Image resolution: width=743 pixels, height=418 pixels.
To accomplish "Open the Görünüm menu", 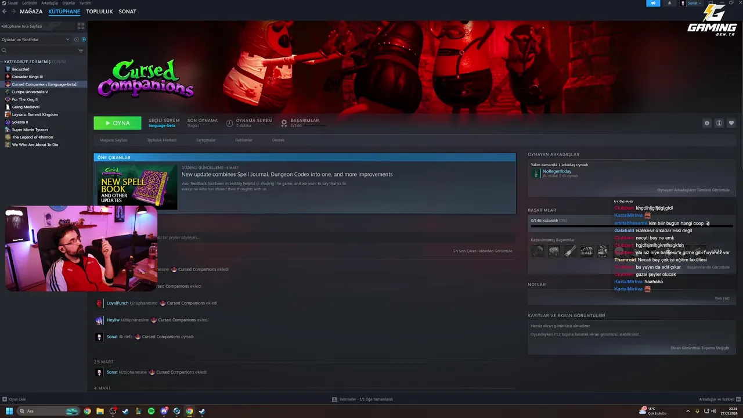I will (29, 3).
